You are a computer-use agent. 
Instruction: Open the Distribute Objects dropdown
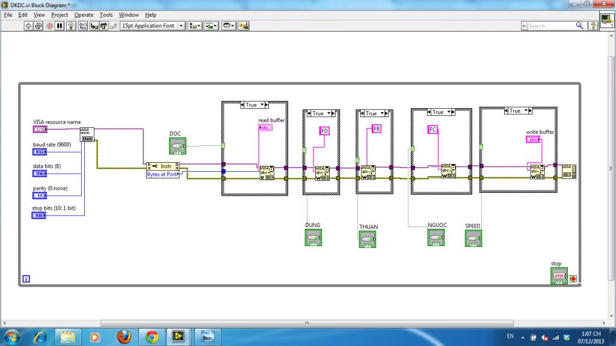click(x=211, y=26)
